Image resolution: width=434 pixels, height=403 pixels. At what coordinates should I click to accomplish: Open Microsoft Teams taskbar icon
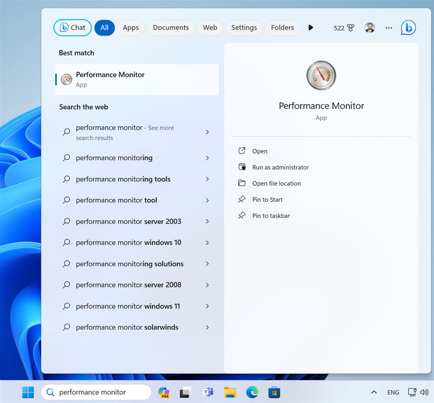tap(208, 392)
